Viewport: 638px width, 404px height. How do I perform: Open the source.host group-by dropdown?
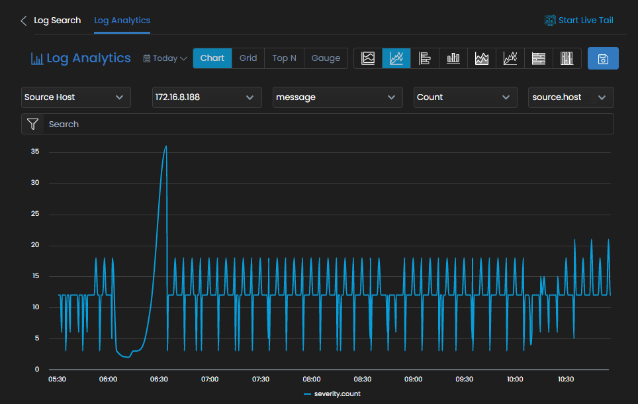[571, 97]
